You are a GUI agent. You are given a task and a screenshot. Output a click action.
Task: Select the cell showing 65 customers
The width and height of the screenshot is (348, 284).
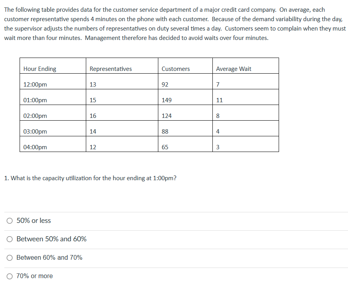tap(165, 147)
